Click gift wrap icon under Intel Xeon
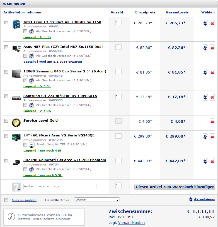The height and width of the screenshot is (227, 218). tap(32, 31)
